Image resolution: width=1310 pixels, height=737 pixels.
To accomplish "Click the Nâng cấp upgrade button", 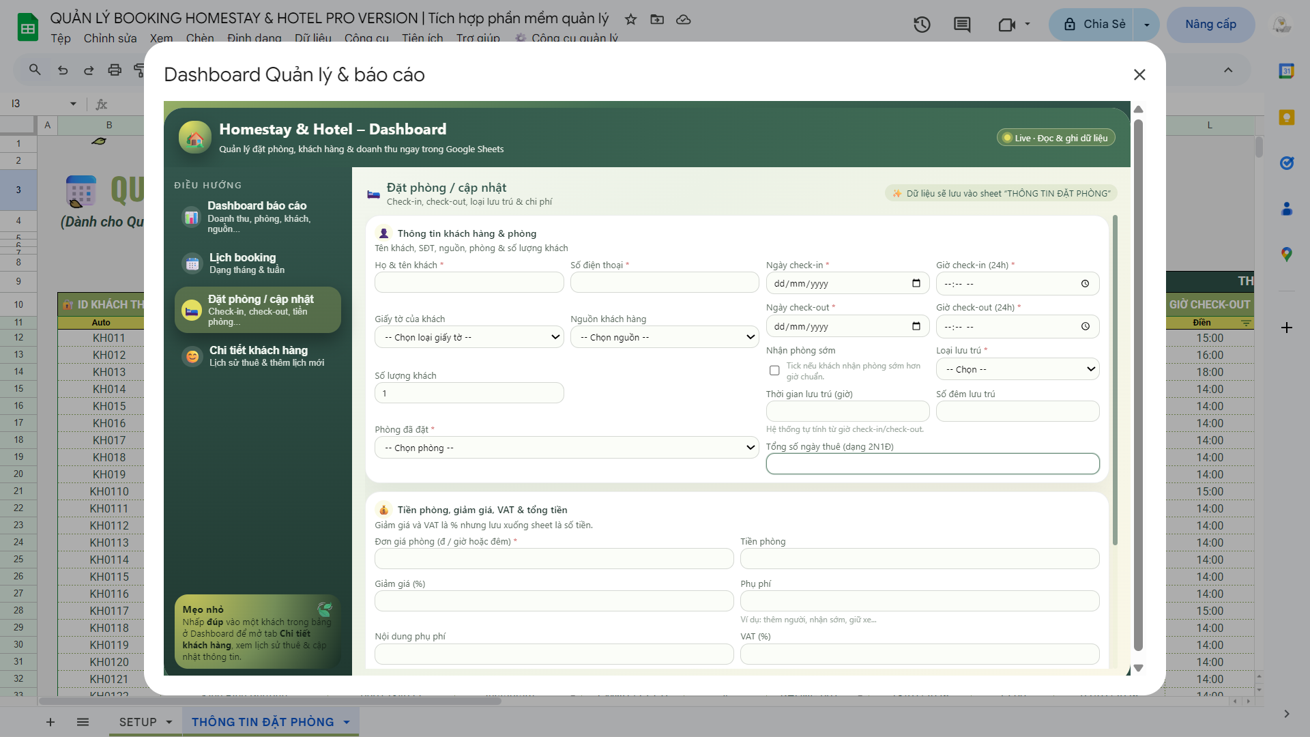I will [x=1210, y=25].
